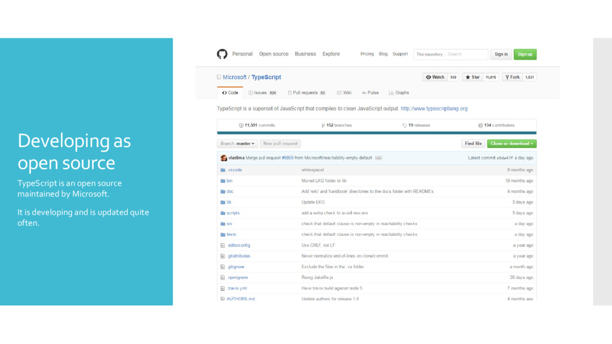Open 'Have travis build against node 5' commit

[x=332, y=288]
